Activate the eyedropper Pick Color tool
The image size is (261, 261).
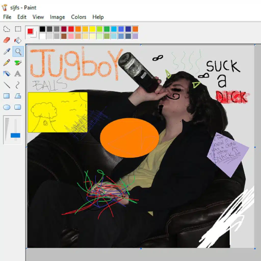[7, 51]
